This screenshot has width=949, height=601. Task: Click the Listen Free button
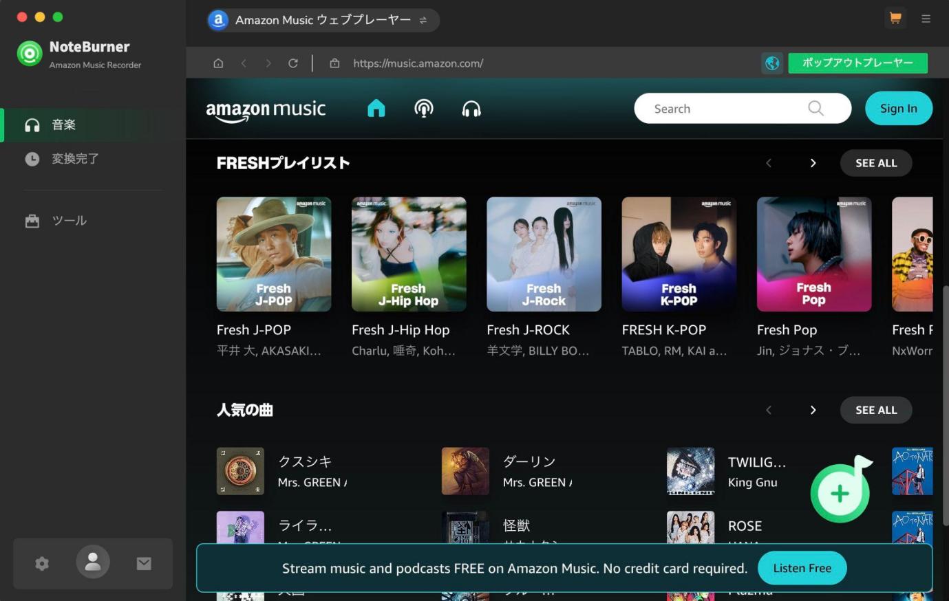tap(802, 569)
